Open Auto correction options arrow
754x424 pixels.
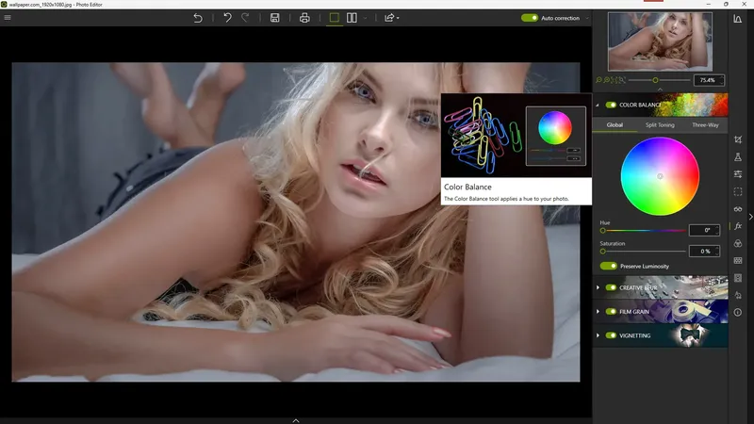pyautogui.click(x=587, y=18)
